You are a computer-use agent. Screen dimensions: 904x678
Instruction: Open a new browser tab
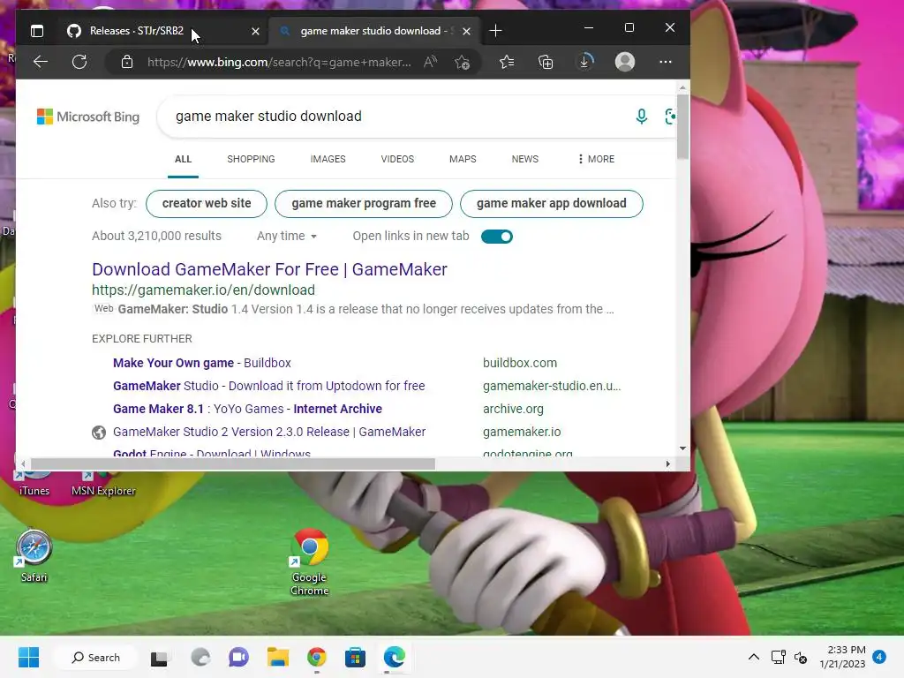coord(495,31)
